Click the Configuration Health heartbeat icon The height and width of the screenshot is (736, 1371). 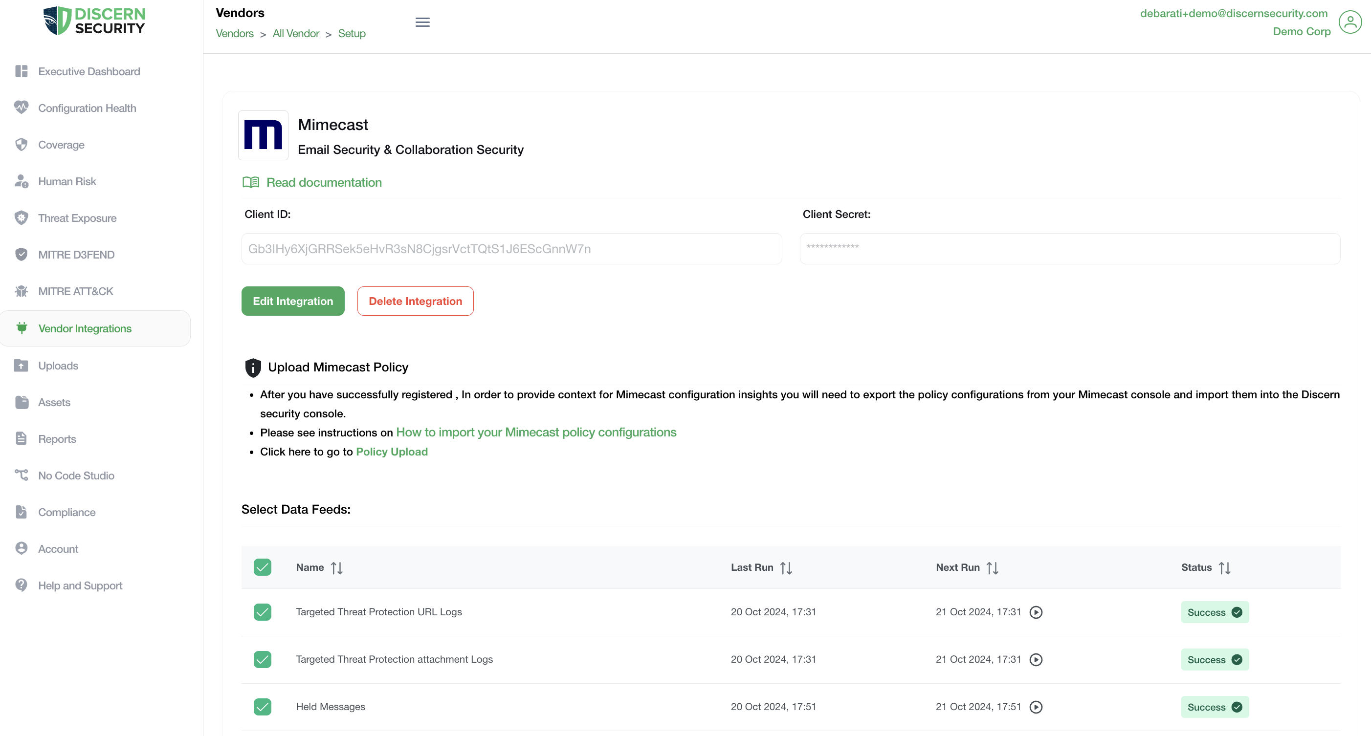point(22,108)
